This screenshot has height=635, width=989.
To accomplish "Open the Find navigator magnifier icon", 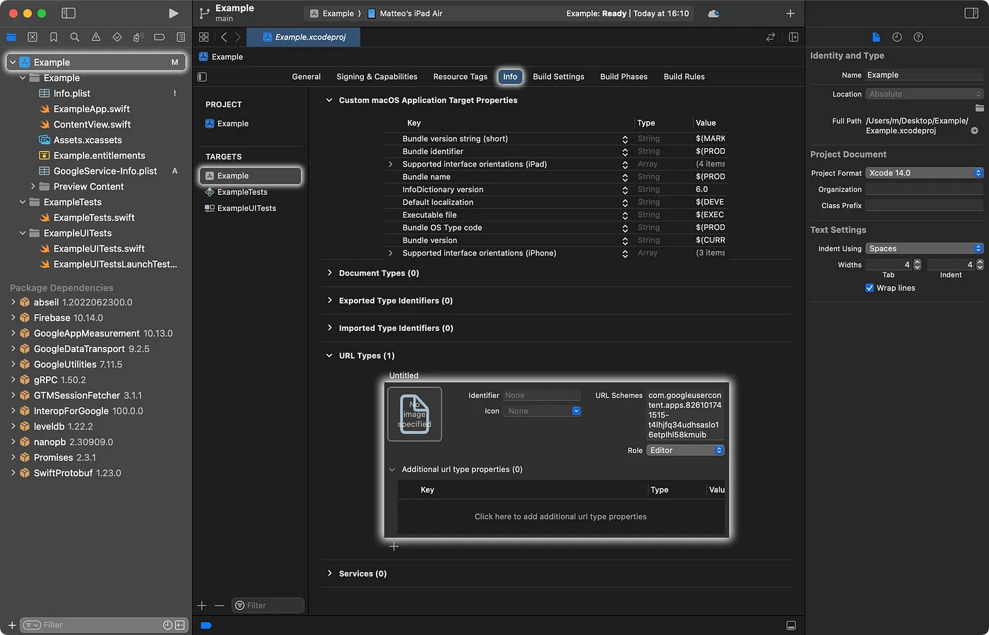I will click(75, 37).
